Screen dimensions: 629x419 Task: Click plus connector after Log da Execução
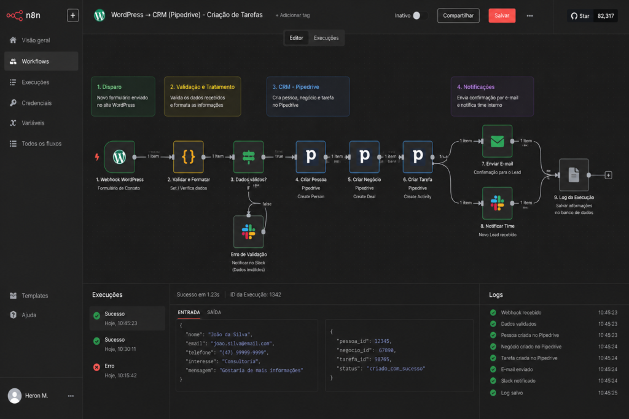(608, 175)
